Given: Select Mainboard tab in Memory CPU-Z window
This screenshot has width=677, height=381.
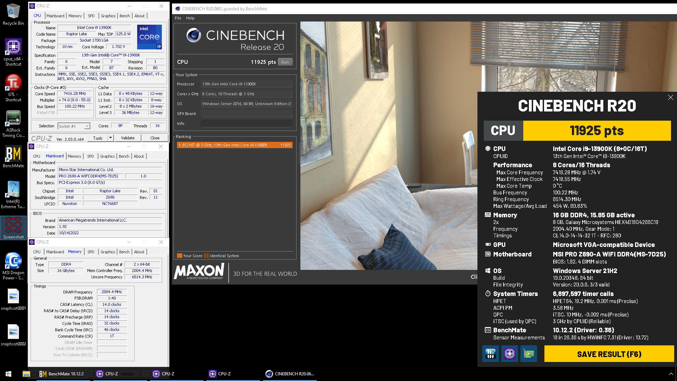Looking at the screenshot, I should click(x=55, y=252).
